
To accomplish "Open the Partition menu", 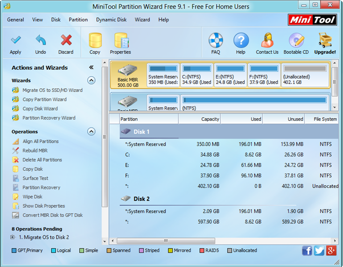I will [78, 20].
